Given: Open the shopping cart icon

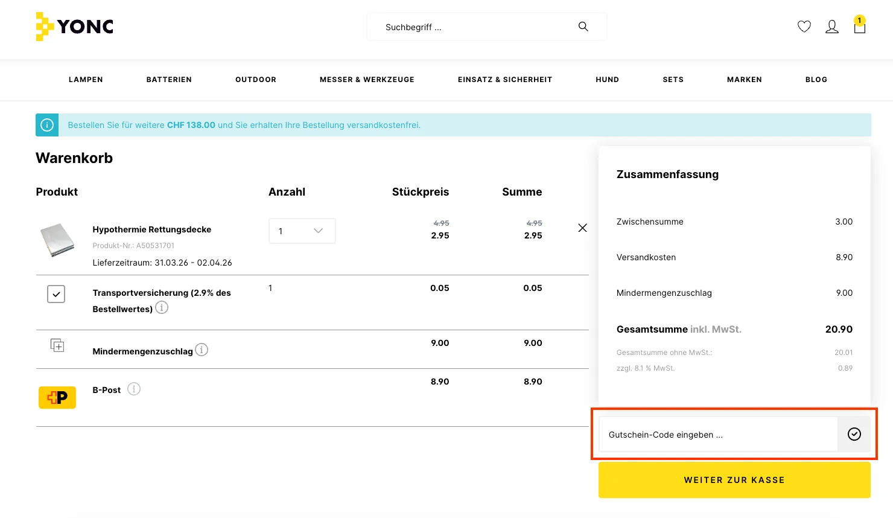Looking at the screenshot, I should coord(859,28).
